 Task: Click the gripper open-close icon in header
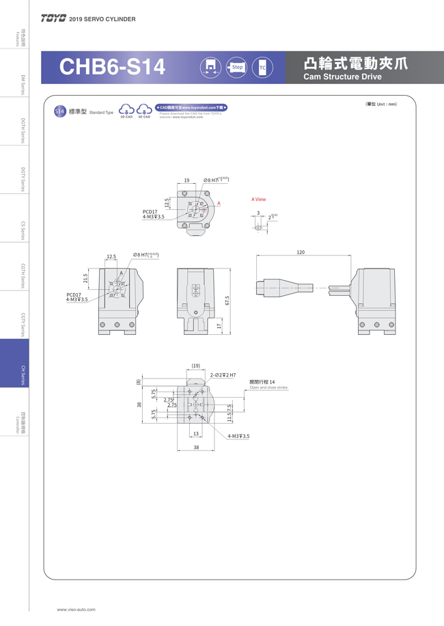click(210, 67)
